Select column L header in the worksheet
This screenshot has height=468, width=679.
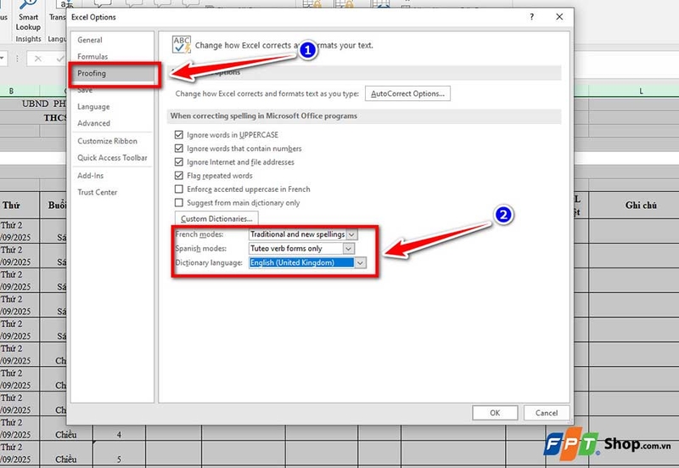tap(641, 91)
